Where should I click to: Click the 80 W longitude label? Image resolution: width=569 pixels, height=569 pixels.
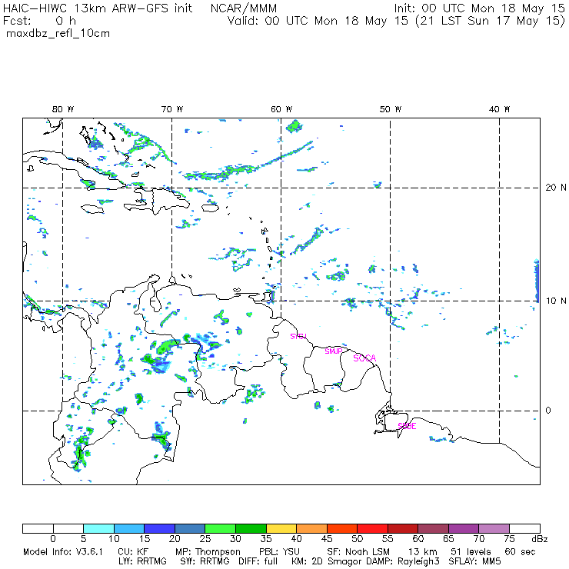tap(63, 109)
